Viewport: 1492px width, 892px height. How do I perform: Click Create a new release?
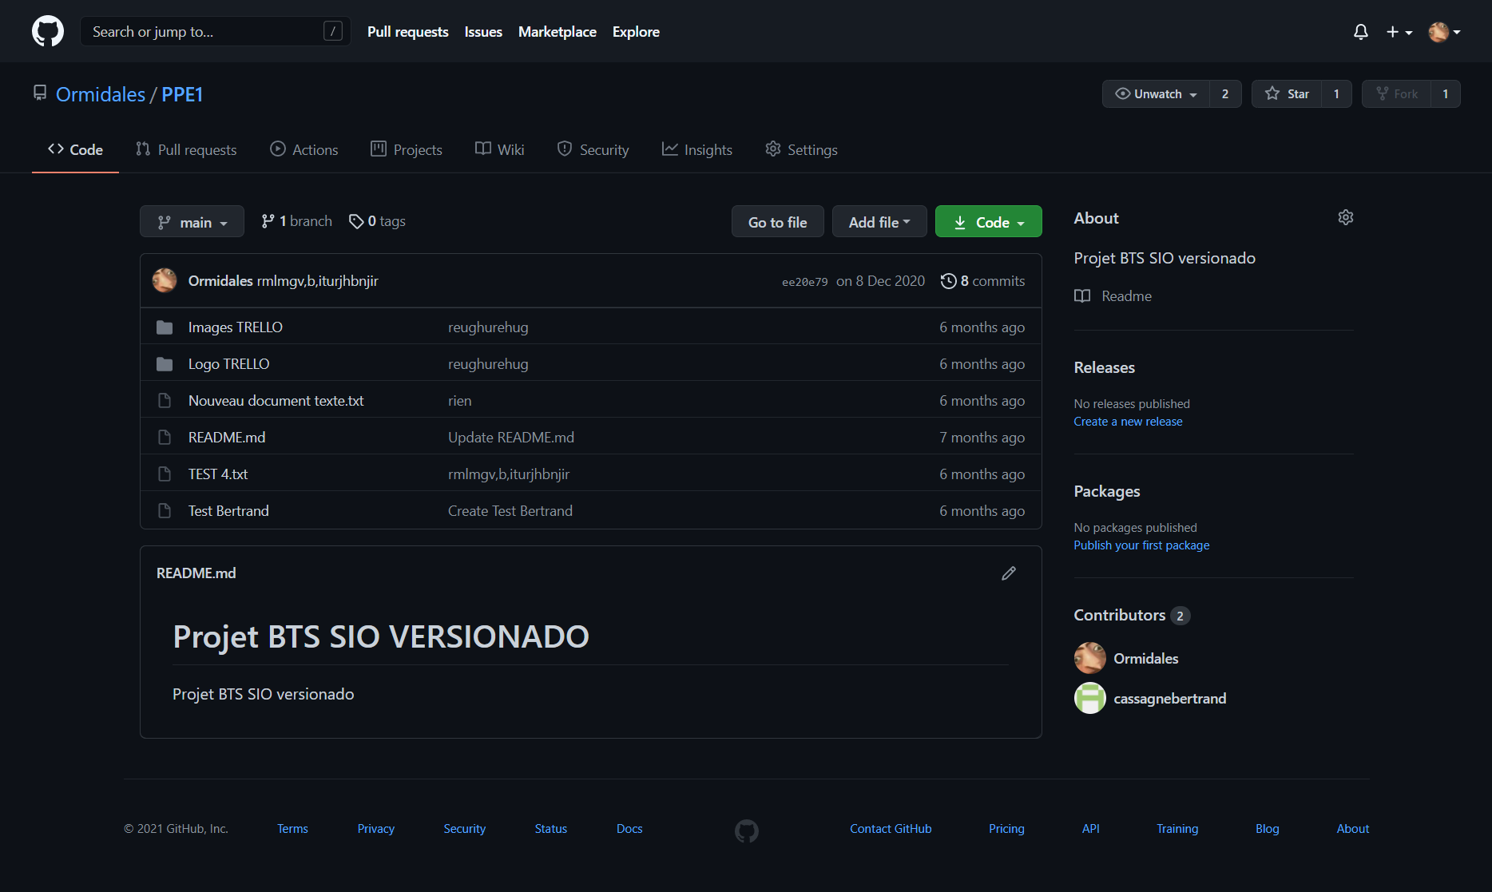click(1128, 422)
